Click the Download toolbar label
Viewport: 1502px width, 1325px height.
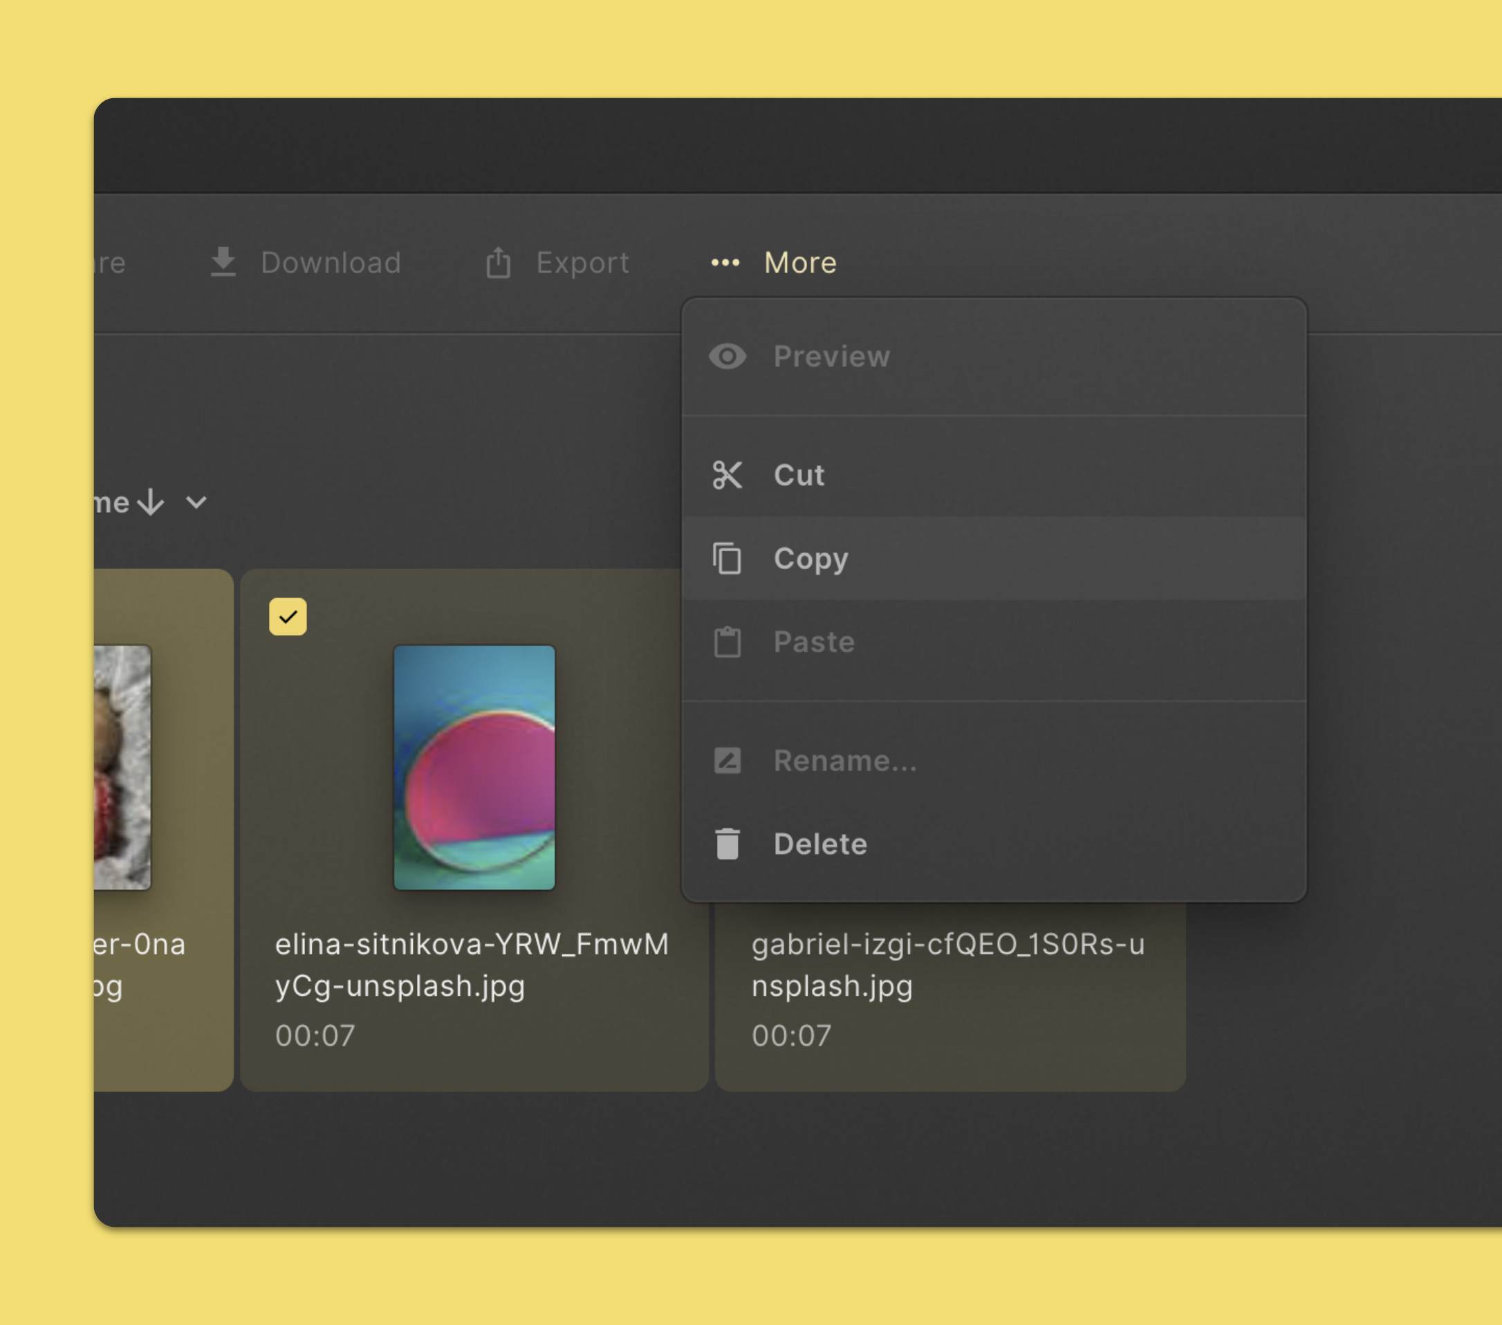(x=331, y=262)
